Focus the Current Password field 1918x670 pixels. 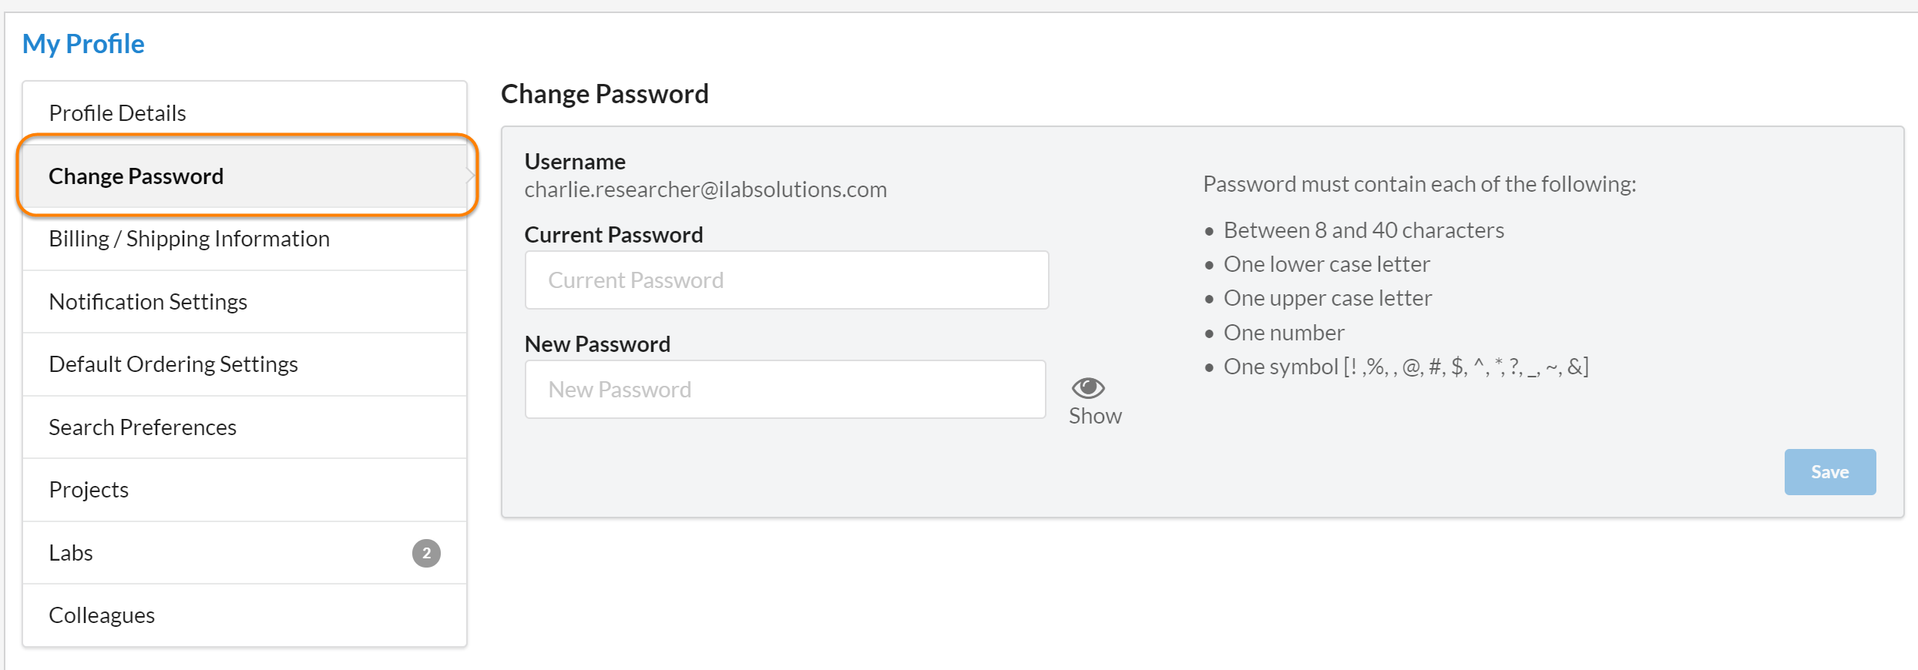(x=786, y=280)
